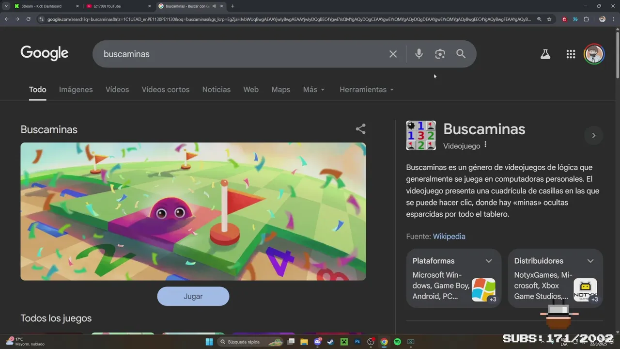The width and height of the screenshot is (620, 349).
Task: Focus the buscaminas search field
Action: (x=242, y=54)
